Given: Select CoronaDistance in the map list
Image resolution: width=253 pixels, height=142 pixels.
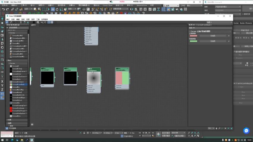Looking at the screenshot, I should click(18, 82).
